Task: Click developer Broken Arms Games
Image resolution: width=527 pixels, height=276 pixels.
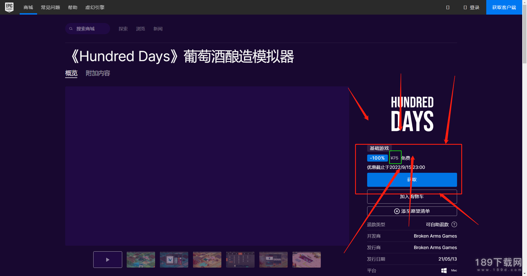Action: coord(435,236)
